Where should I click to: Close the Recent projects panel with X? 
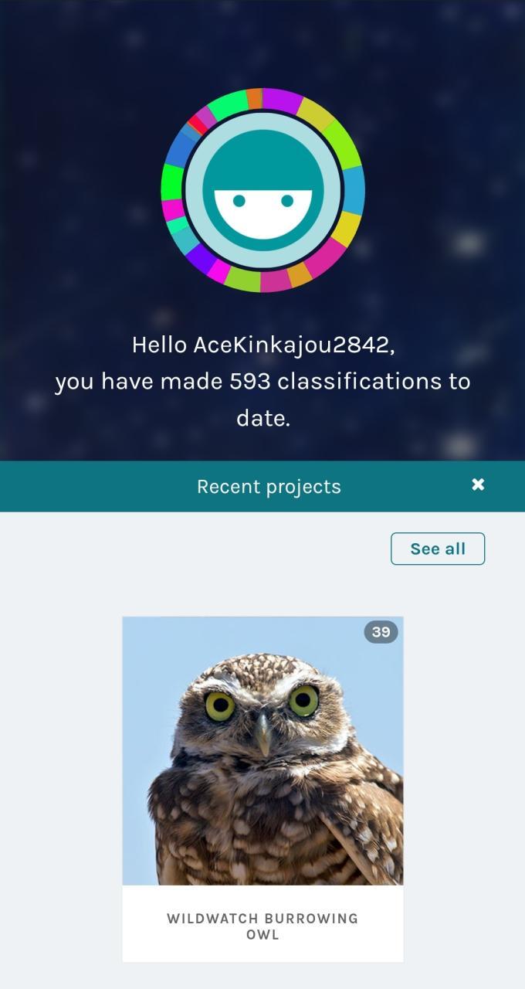coord(478,484)
